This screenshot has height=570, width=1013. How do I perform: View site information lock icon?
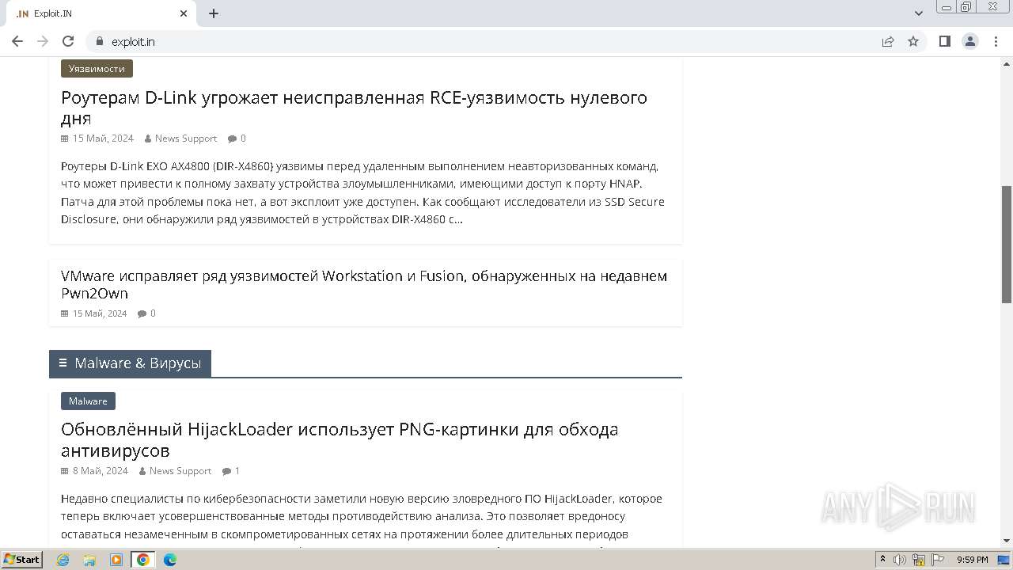coord(100,41)
